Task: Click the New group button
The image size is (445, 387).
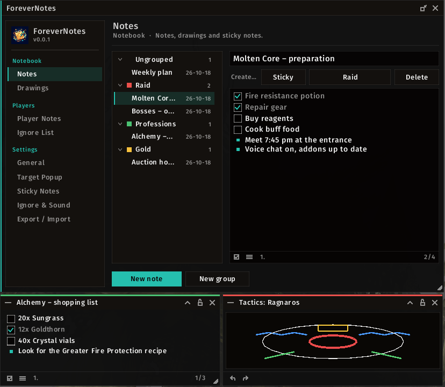Action: [217, 279]
